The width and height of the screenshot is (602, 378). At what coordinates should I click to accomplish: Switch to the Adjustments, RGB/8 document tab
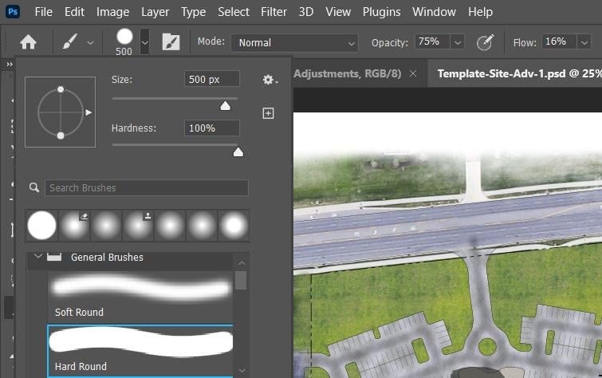(347, 73)
